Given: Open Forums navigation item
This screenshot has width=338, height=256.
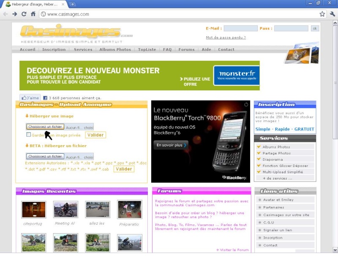Looking at the screenshot, I should (186, 49).
